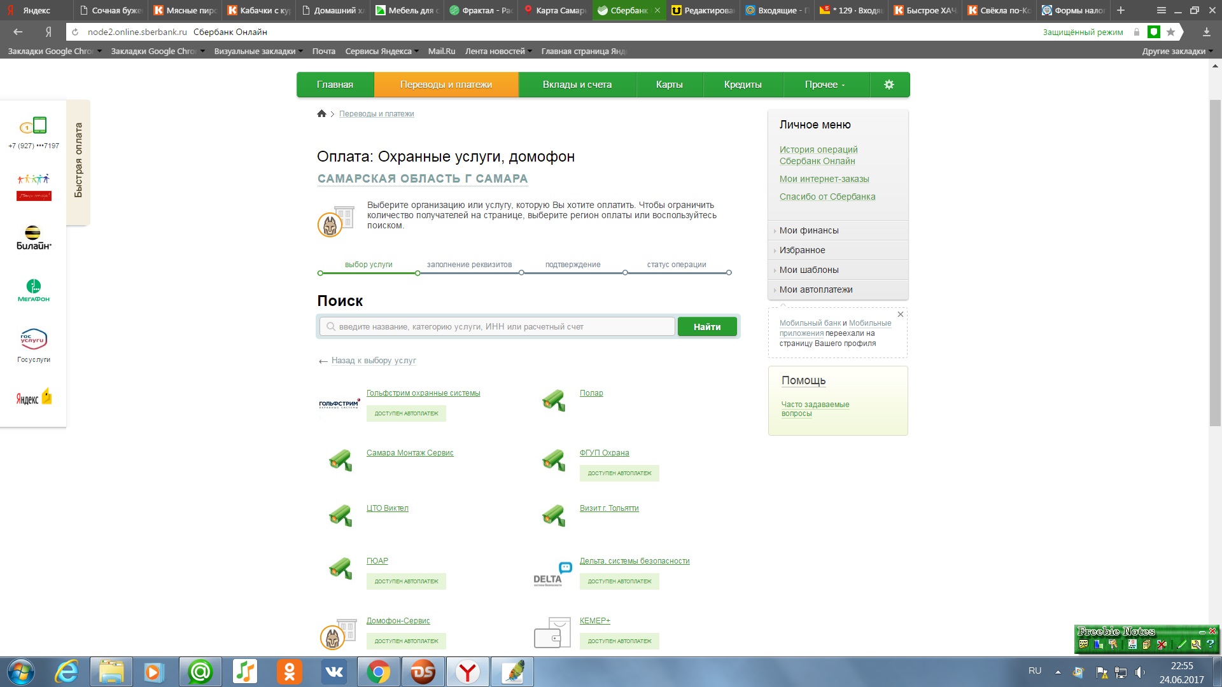This screenshot has height=687, width=1222.
Task: Click the gear settings icon in green navigation bar
Action: [889, 85]
